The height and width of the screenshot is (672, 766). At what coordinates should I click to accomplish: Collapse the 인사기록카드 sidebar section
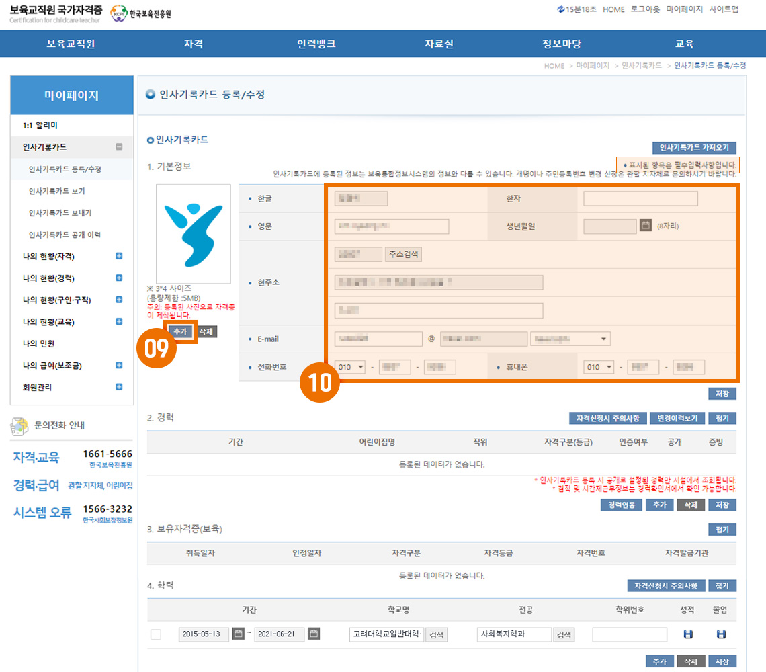coord(119,147)
